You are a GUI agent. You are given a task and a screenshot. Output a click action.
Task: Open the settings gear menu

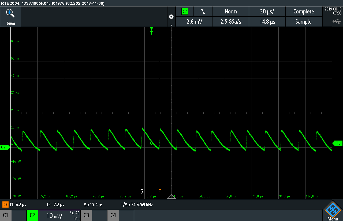pos(171,17)
